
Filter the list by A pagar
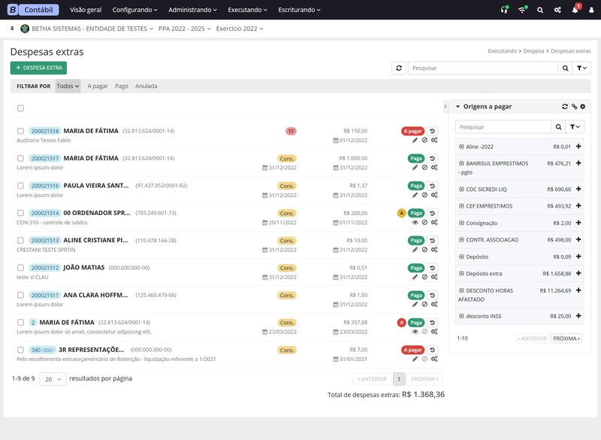pos(98,86)
